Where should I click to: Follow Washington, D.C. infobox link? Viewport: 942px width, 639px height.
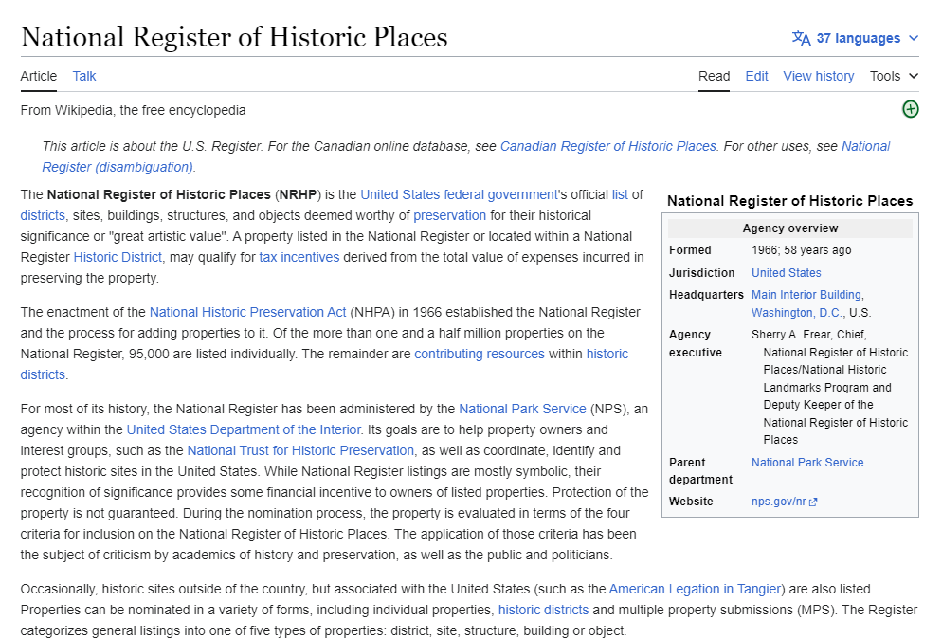[x=797, y=313]
